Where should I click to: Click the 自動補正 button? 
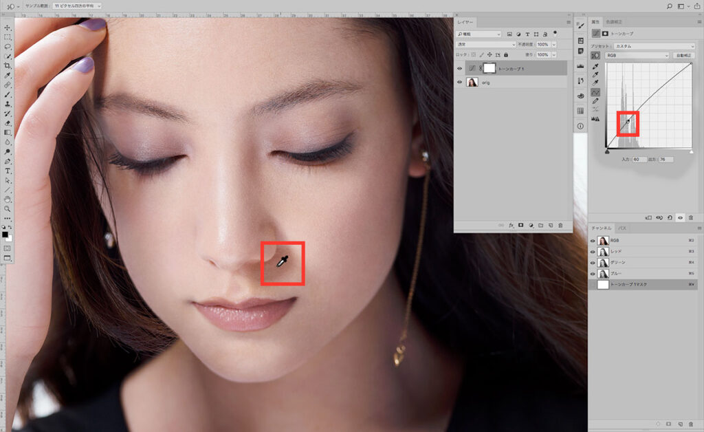pyautogui.click(x=684, y=55)
